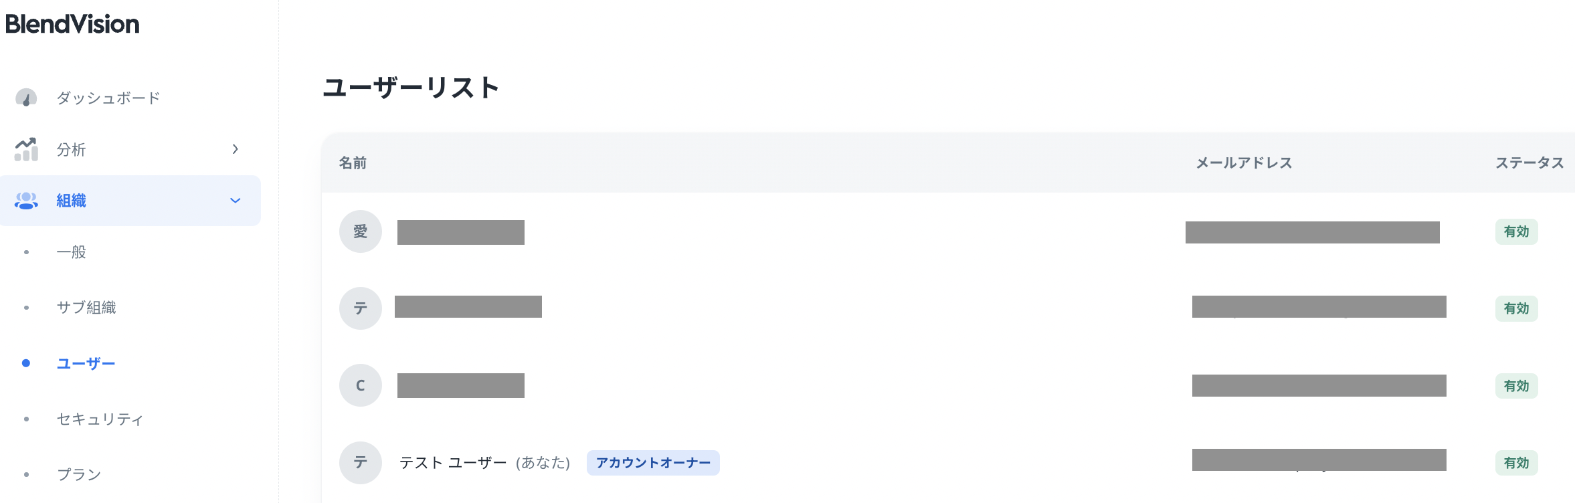Click the 名前 column header

pos(353,163)
